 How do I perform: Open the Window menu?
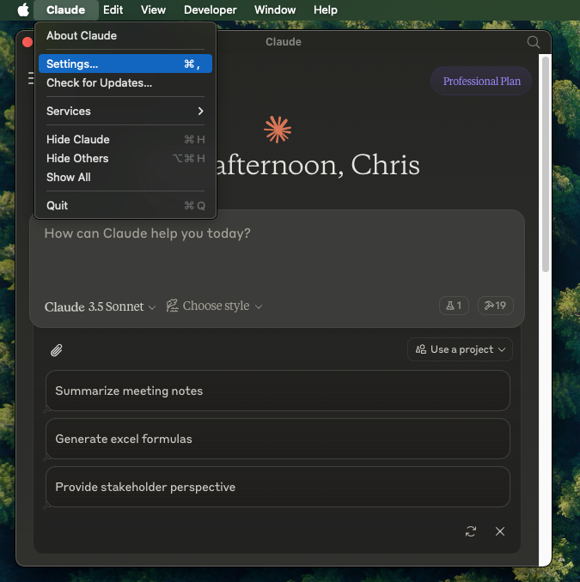click(275, 10)
